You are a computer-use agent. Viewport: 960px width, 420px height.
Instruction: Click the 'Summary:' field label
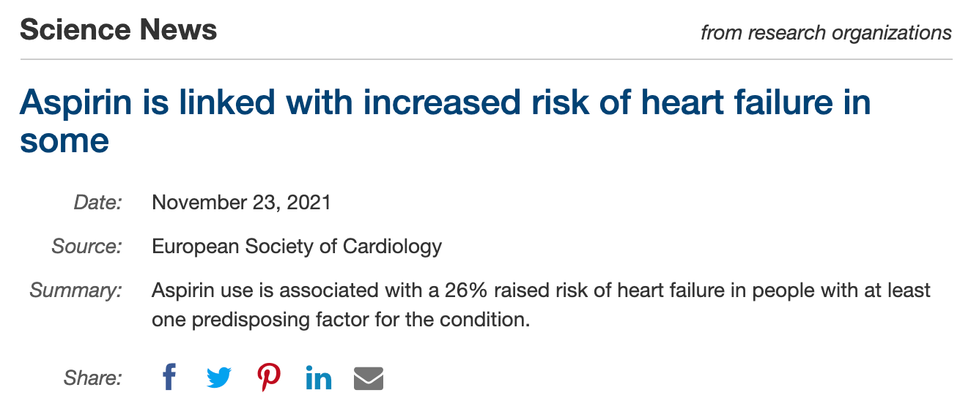point(75,290)
